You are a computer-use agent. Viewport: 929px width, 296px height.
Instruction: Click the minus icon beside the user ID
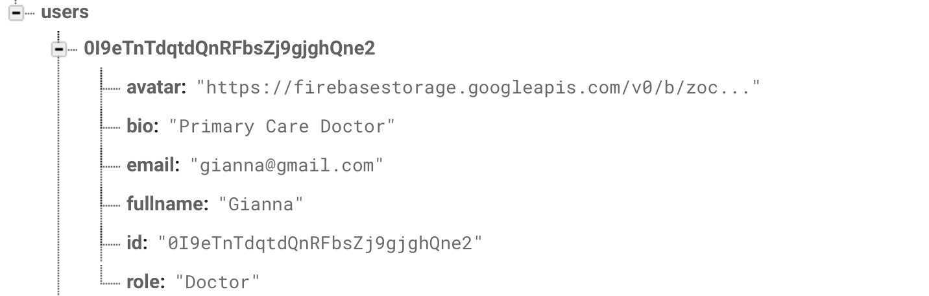point(59,49)
